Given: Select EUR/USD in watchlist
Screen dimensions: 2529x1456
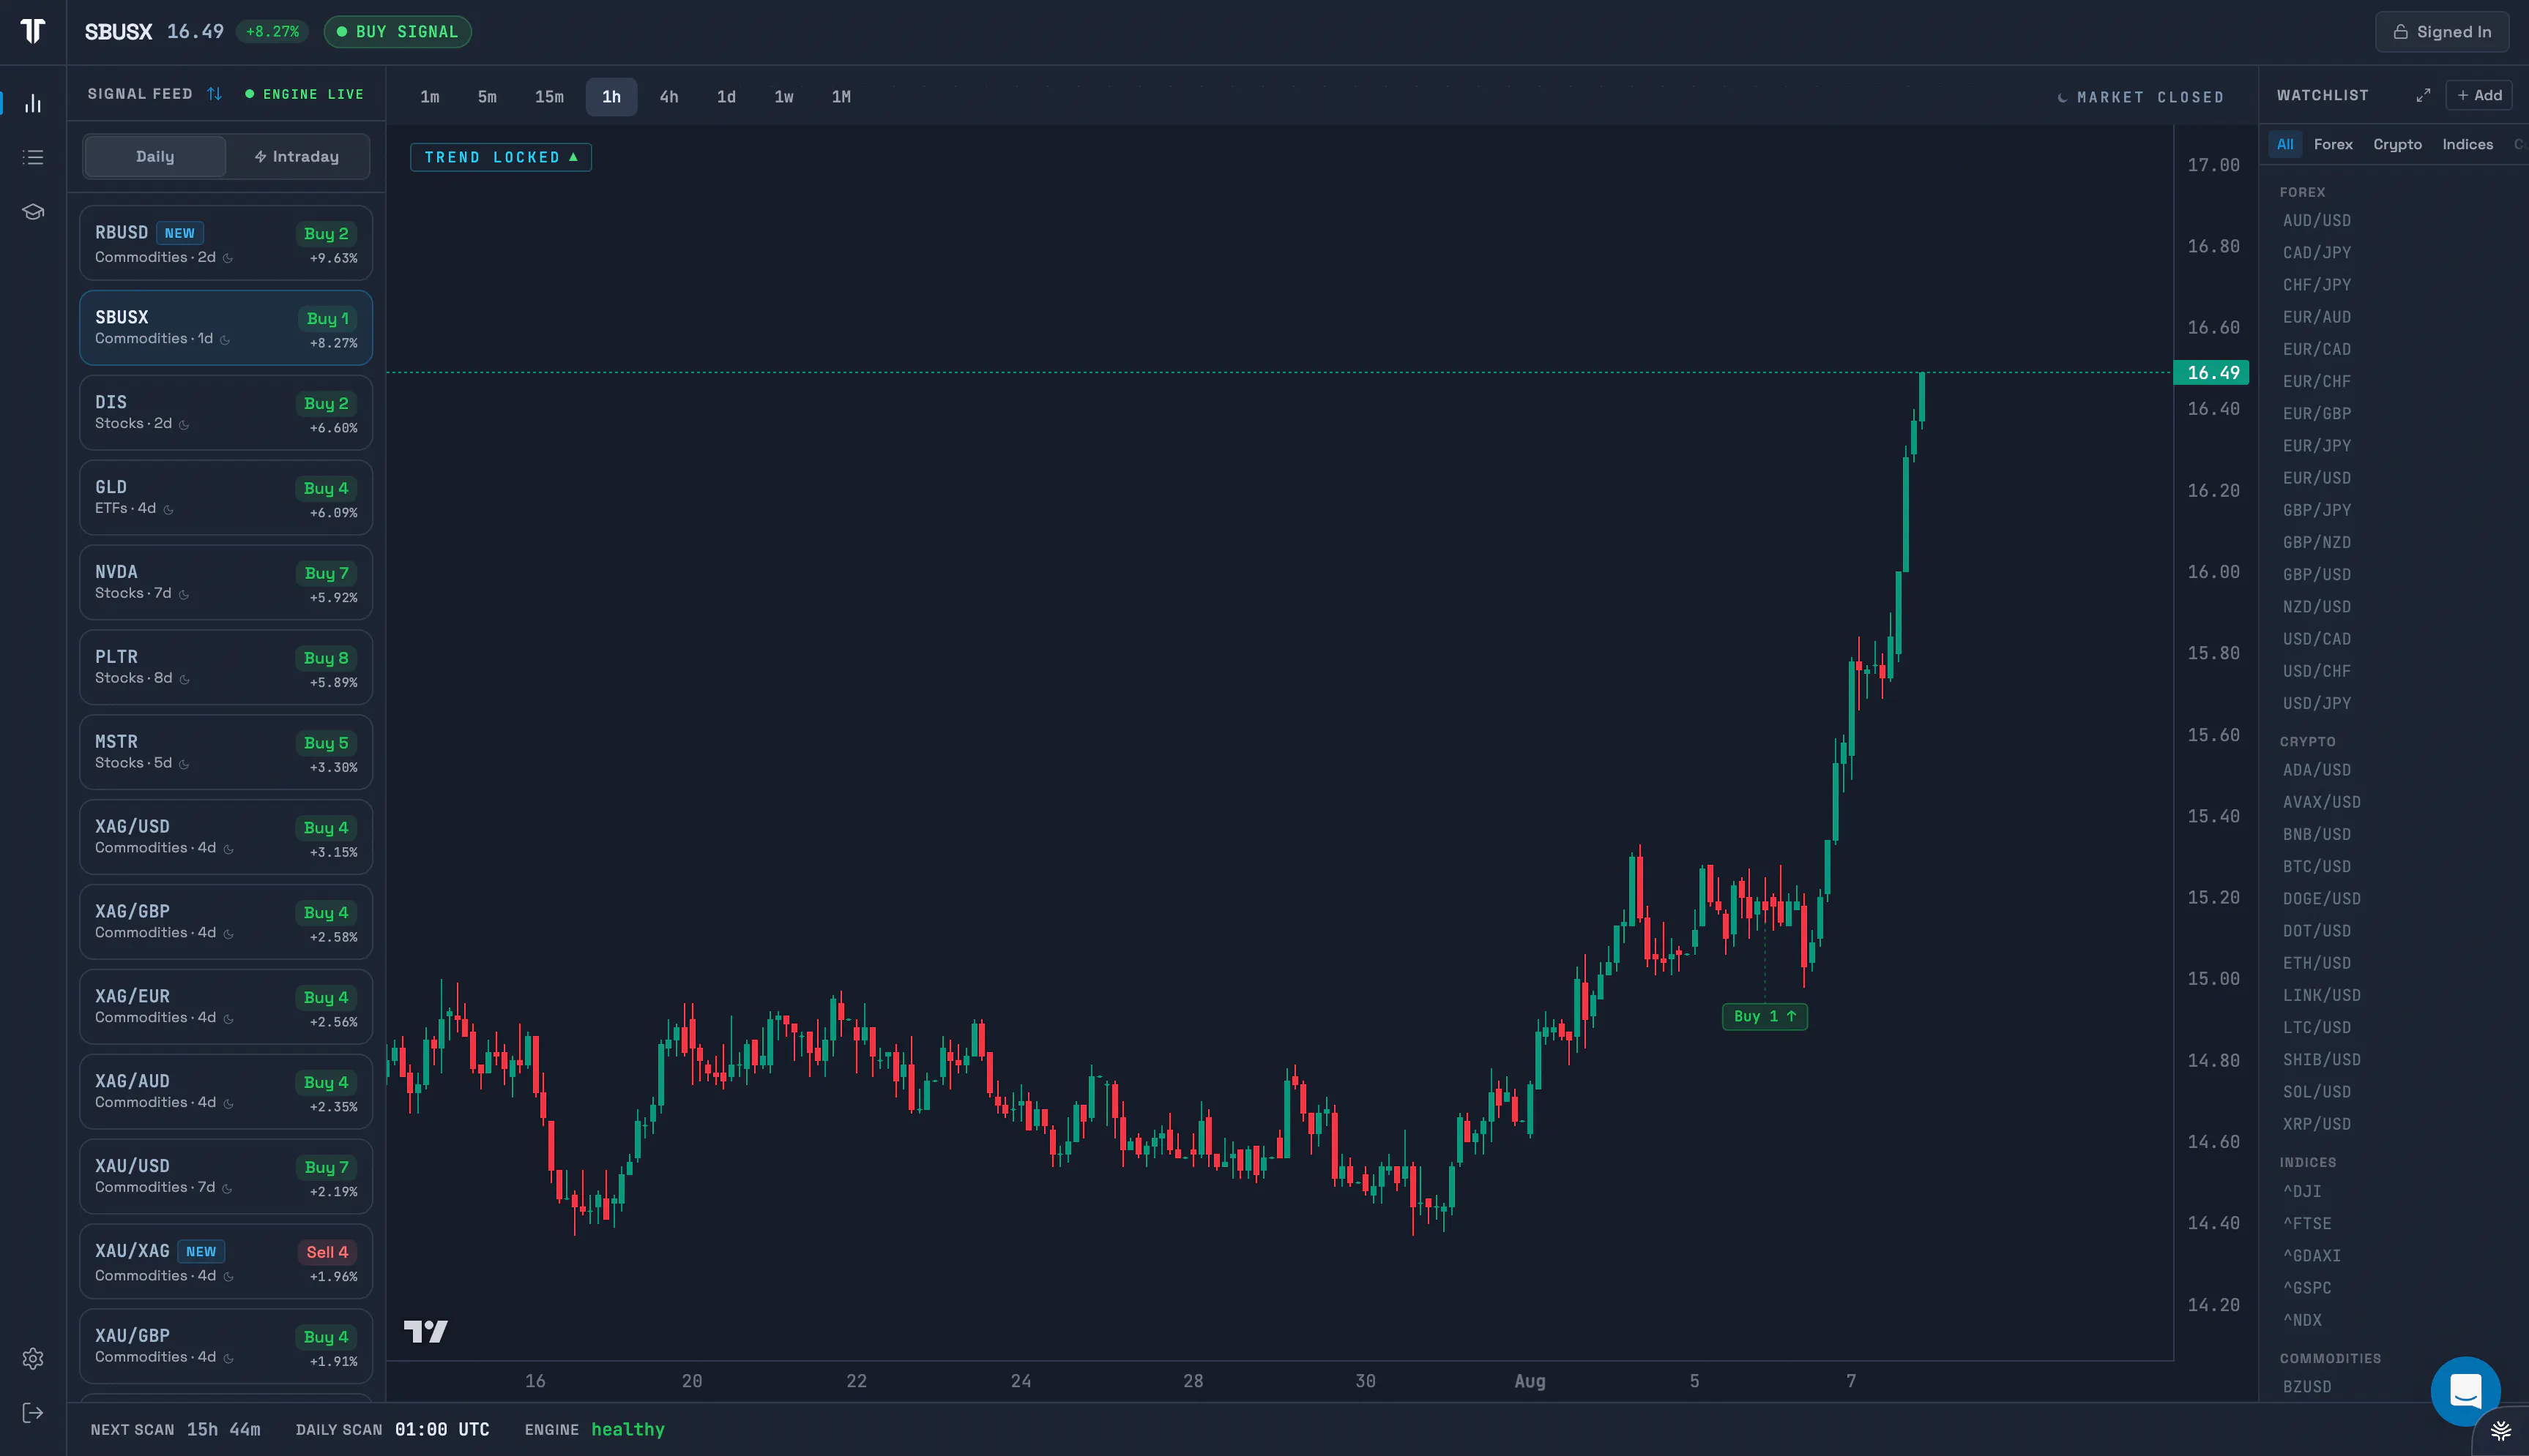Looking at the screenshot, I should pos(2317,478).
